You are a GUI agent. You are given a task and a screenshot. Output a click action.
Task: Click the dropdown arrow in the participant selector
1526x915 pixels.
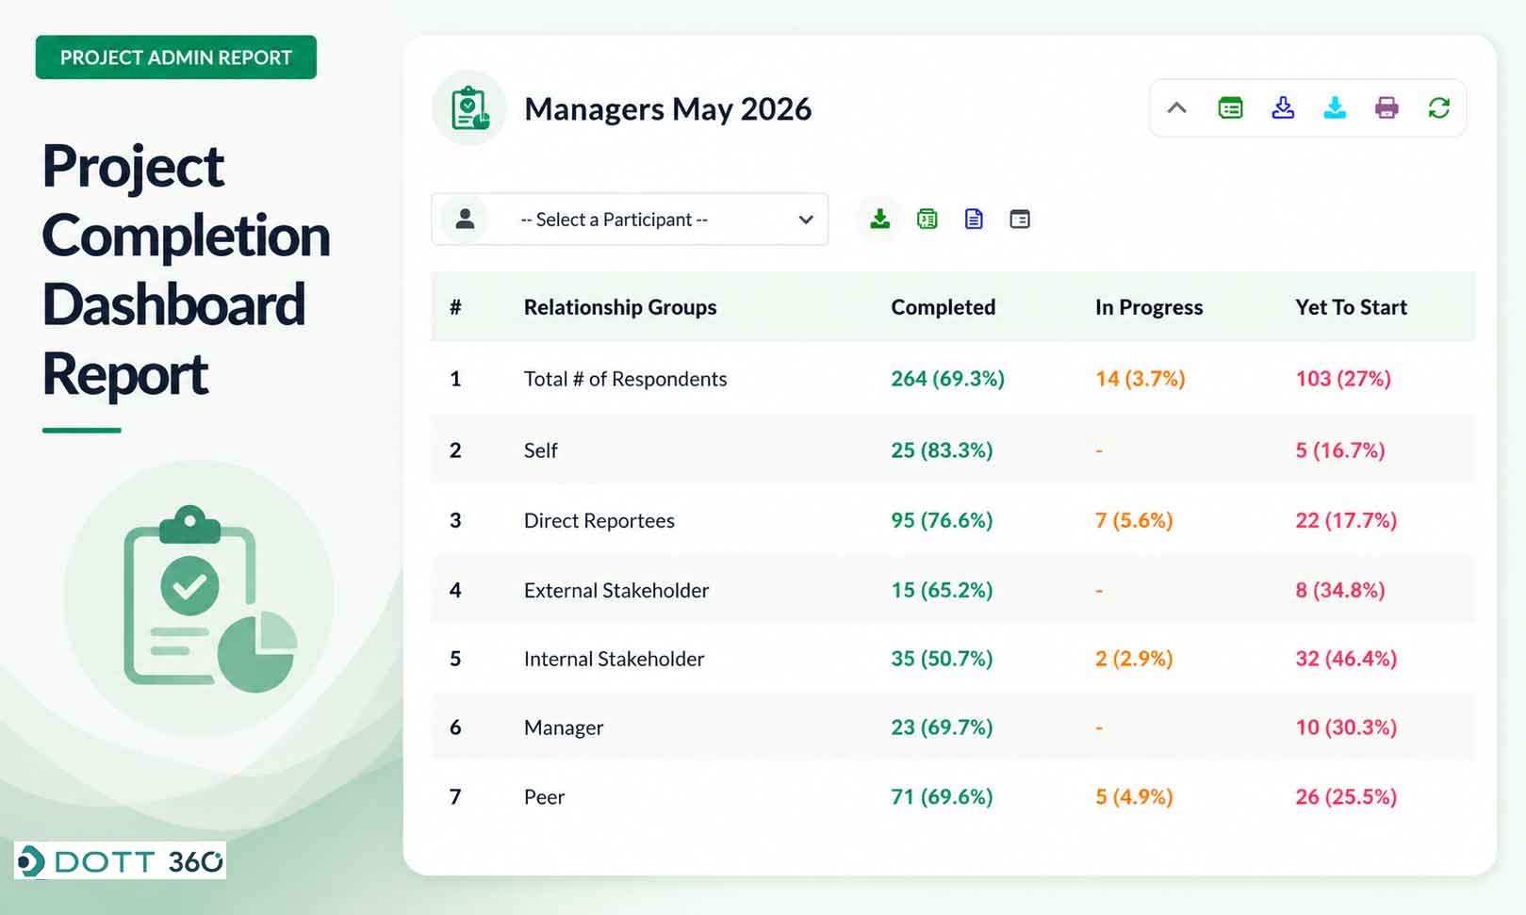806,220
